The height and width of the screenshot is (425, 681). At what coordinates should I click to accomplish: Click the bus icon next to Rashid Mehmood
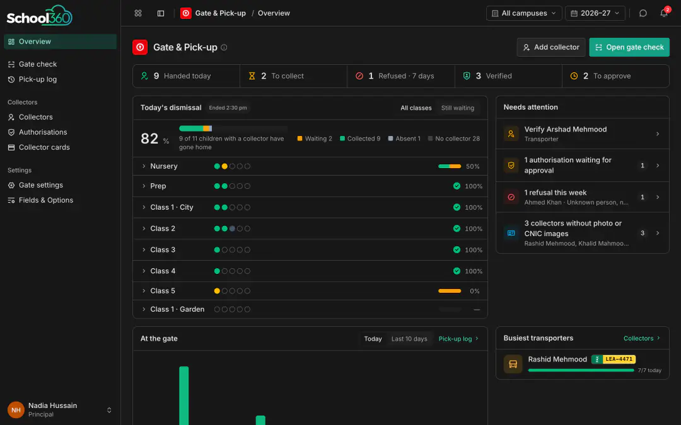point(513,364)
